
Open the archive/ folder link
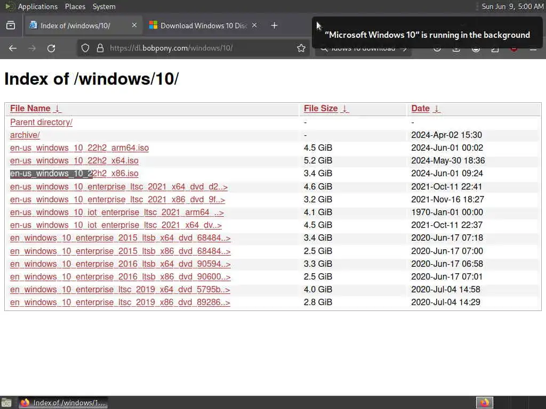[25, 135]
